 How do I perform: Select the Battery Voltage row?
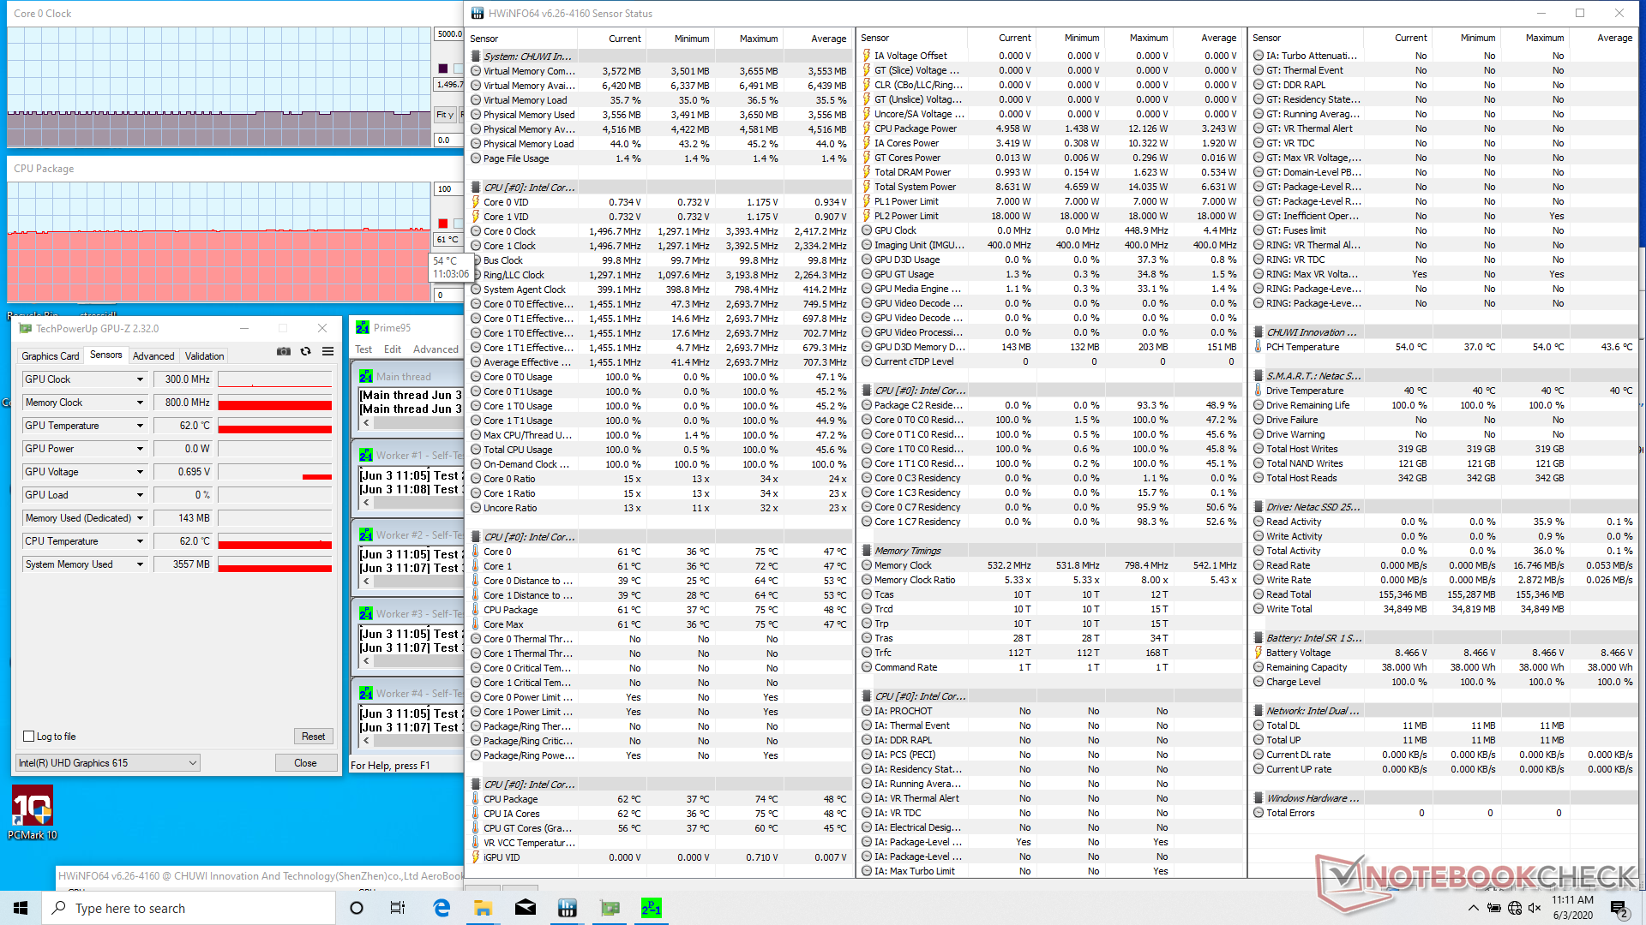point(1444,653)
